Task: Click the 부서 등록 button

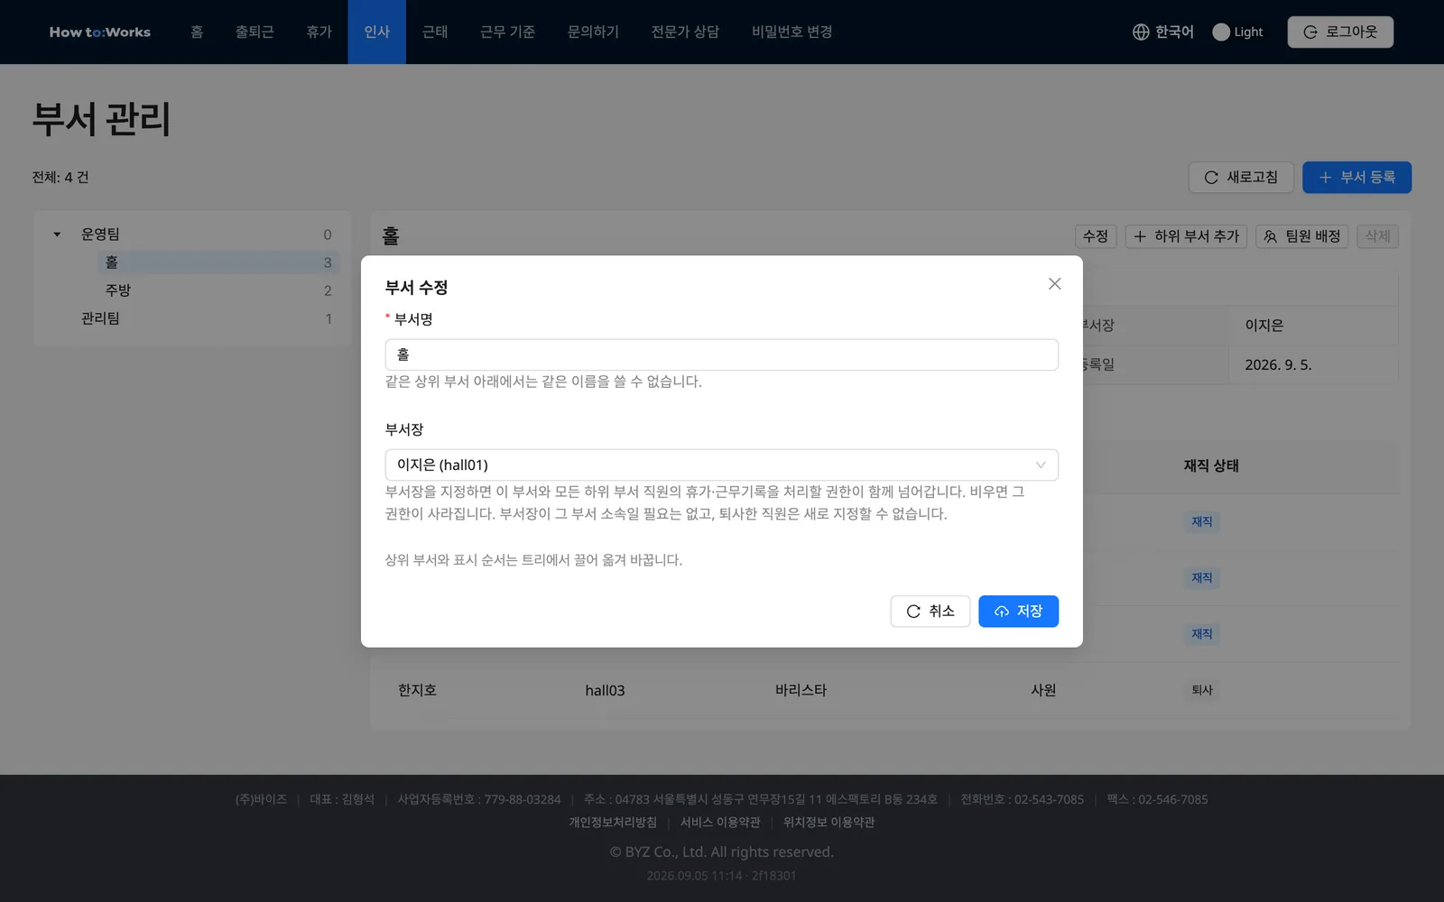Action: [1356, 178]
